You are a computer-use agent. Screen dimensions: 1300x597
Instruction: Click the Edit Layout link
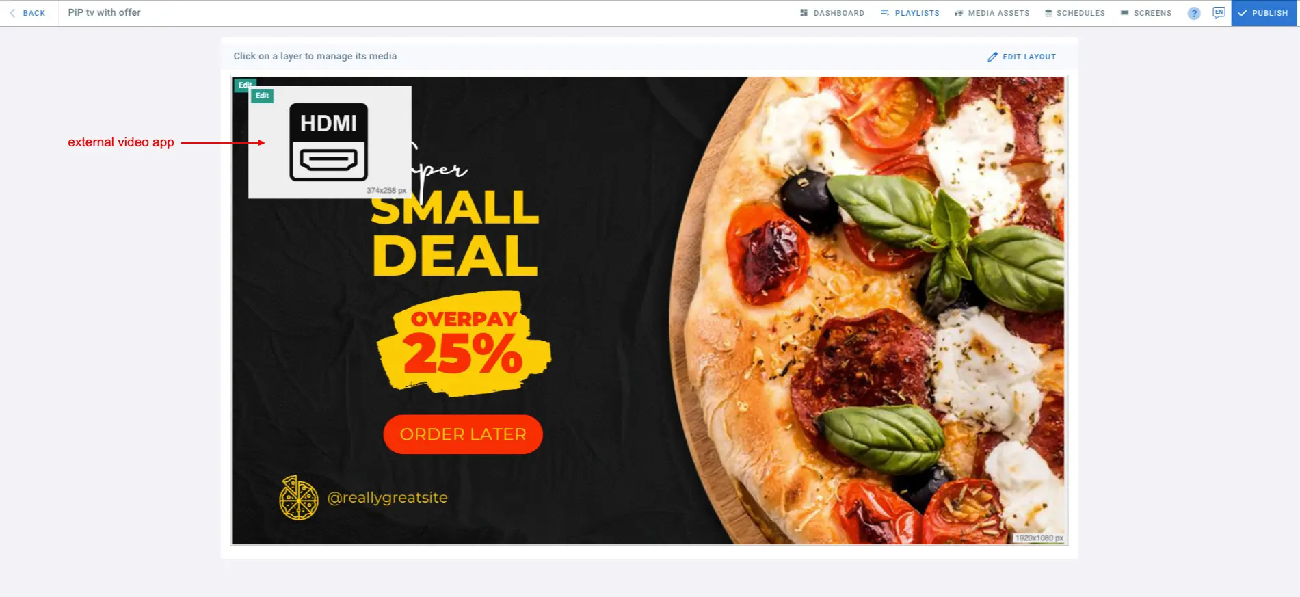pyautogui.click(x=1022, y=57)
